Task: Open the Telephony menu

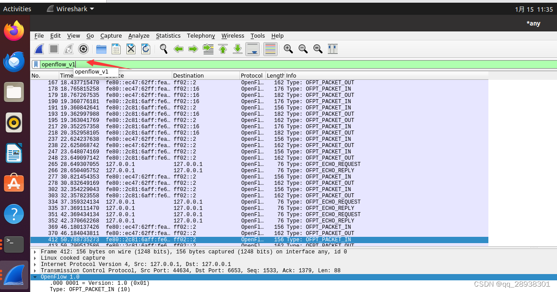Action: pyautogui.click(x=201, y=36)
